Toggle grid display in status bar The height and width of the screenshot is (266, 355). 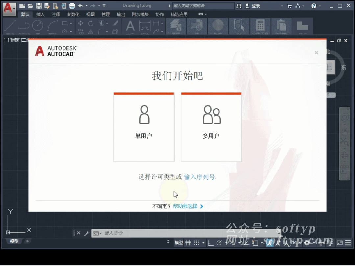(188, 243)
